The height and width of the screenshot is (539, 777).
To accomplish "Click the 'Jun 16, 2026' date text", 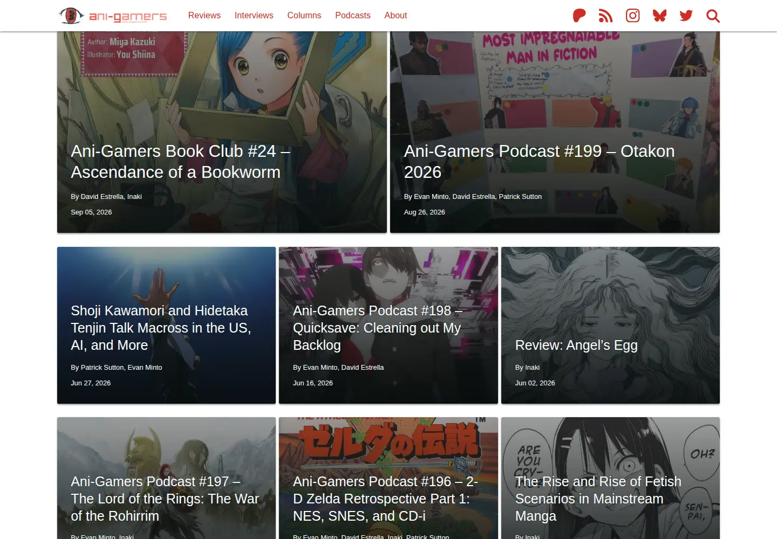I will pos(313,383).
